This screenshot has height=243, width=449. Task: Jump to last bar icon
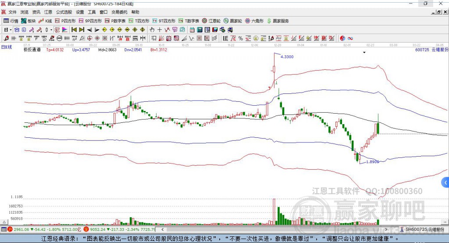(82, 30)
